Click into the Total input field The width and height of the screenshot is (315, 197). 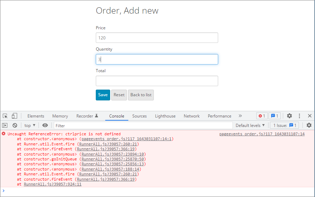pyautogui.click(x=157, y=81)
